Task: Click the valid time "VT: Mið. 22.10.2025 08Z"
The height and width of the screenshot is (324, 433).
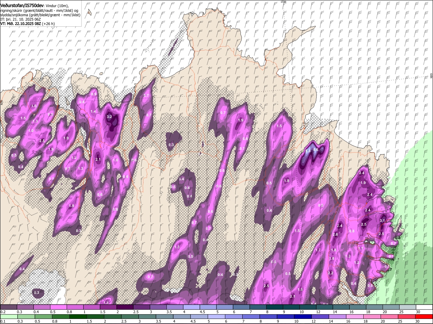Action: pos(21,24)
